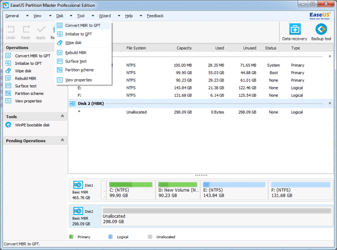The width and height of the screenshot is (337, 250).
Task: Open the Feedback menu
Action: click(x=155, y=16)
